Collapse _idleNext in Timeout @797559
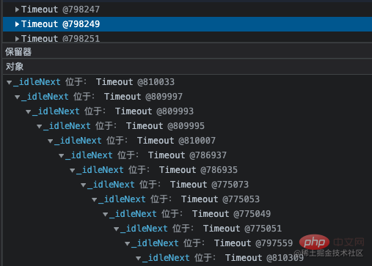The width and height of the screenshot is (372, 266). [128, 243]
